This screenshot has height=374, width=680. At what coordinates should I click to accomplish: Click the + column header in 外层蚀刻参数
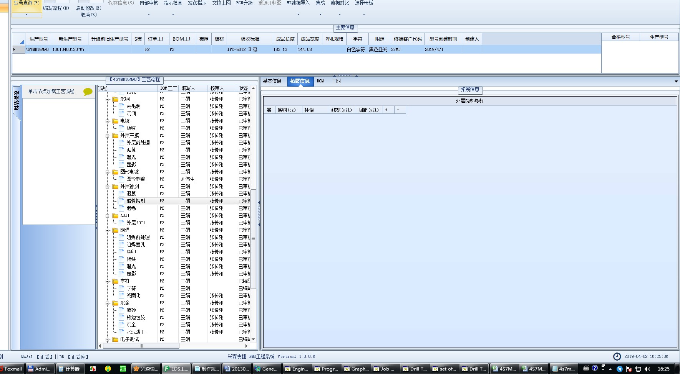pyautogui.click(x=388, y=110)
